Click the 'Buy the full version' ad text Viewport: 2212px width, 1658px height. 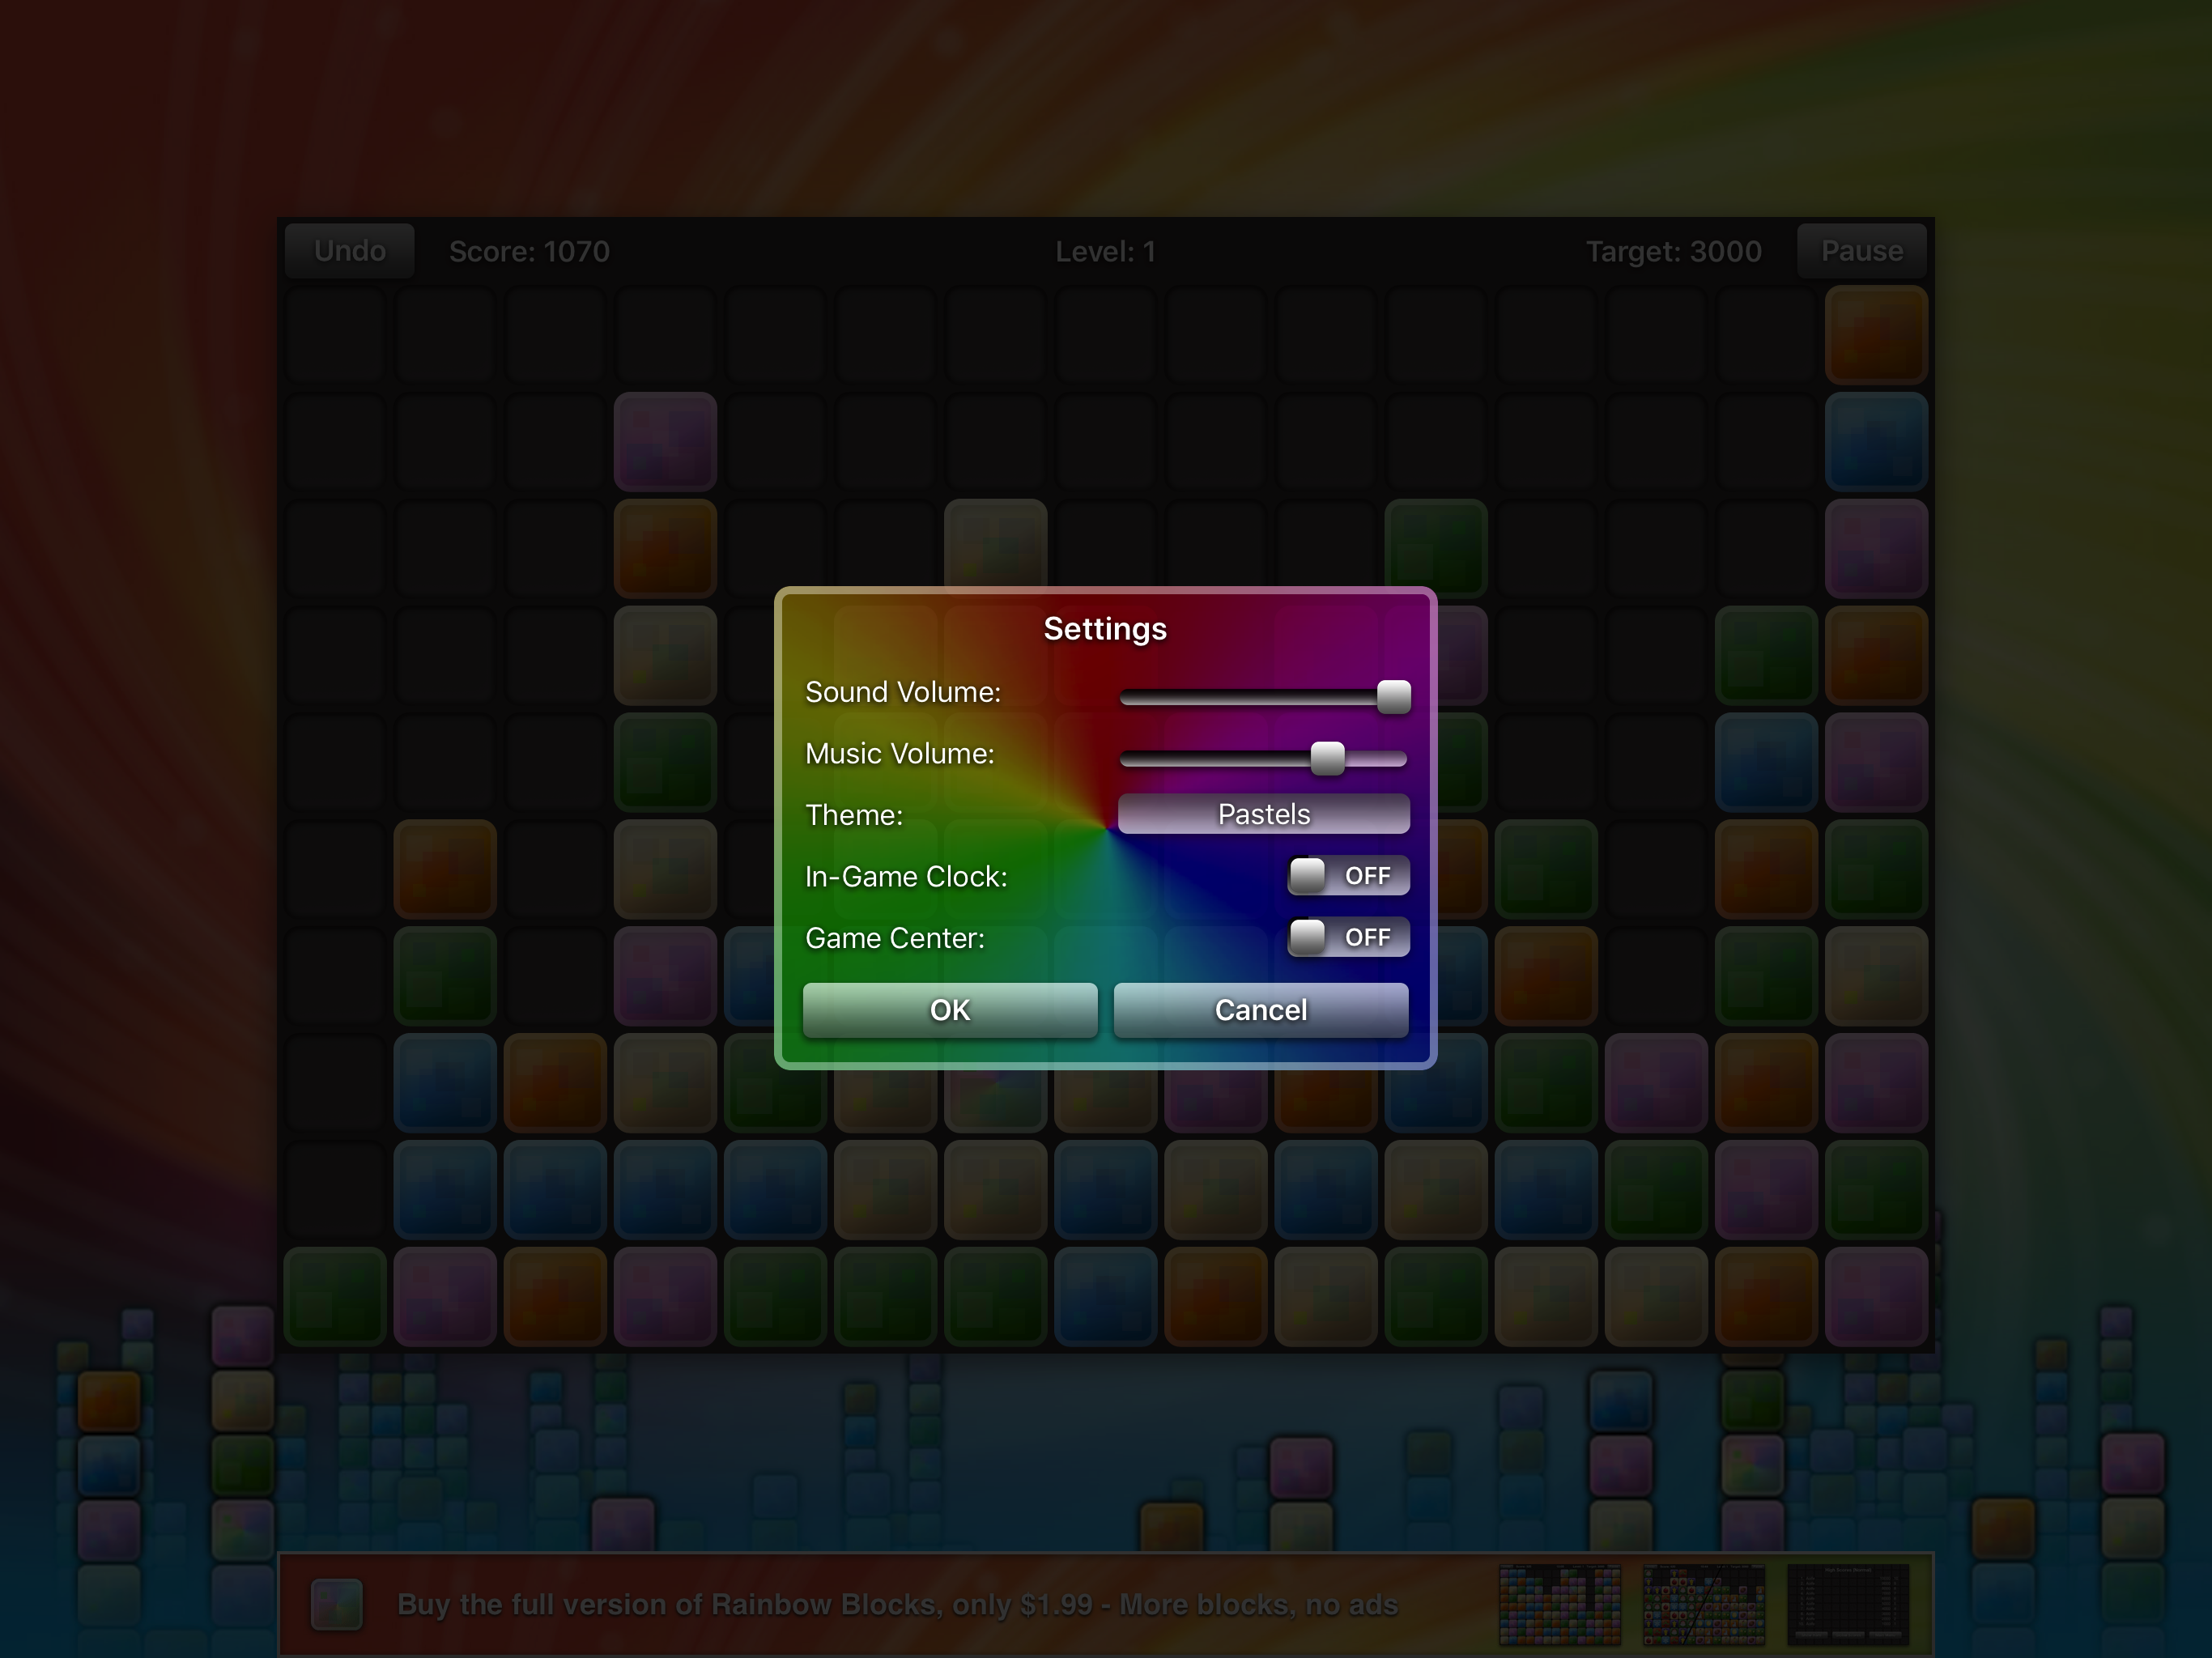click(896, 1604)
